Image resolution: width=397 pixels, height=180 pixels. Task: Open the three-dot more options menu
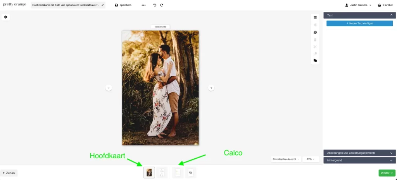pos(143,5)
